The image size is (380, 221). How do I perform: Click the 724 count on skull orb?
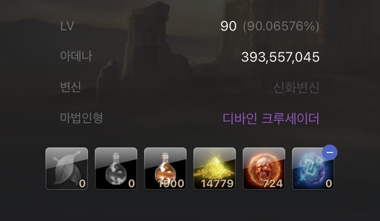click(x=273, y=183)
